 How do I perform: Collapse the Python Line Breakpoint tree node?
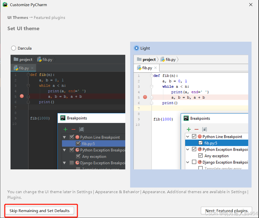point(188,136)
